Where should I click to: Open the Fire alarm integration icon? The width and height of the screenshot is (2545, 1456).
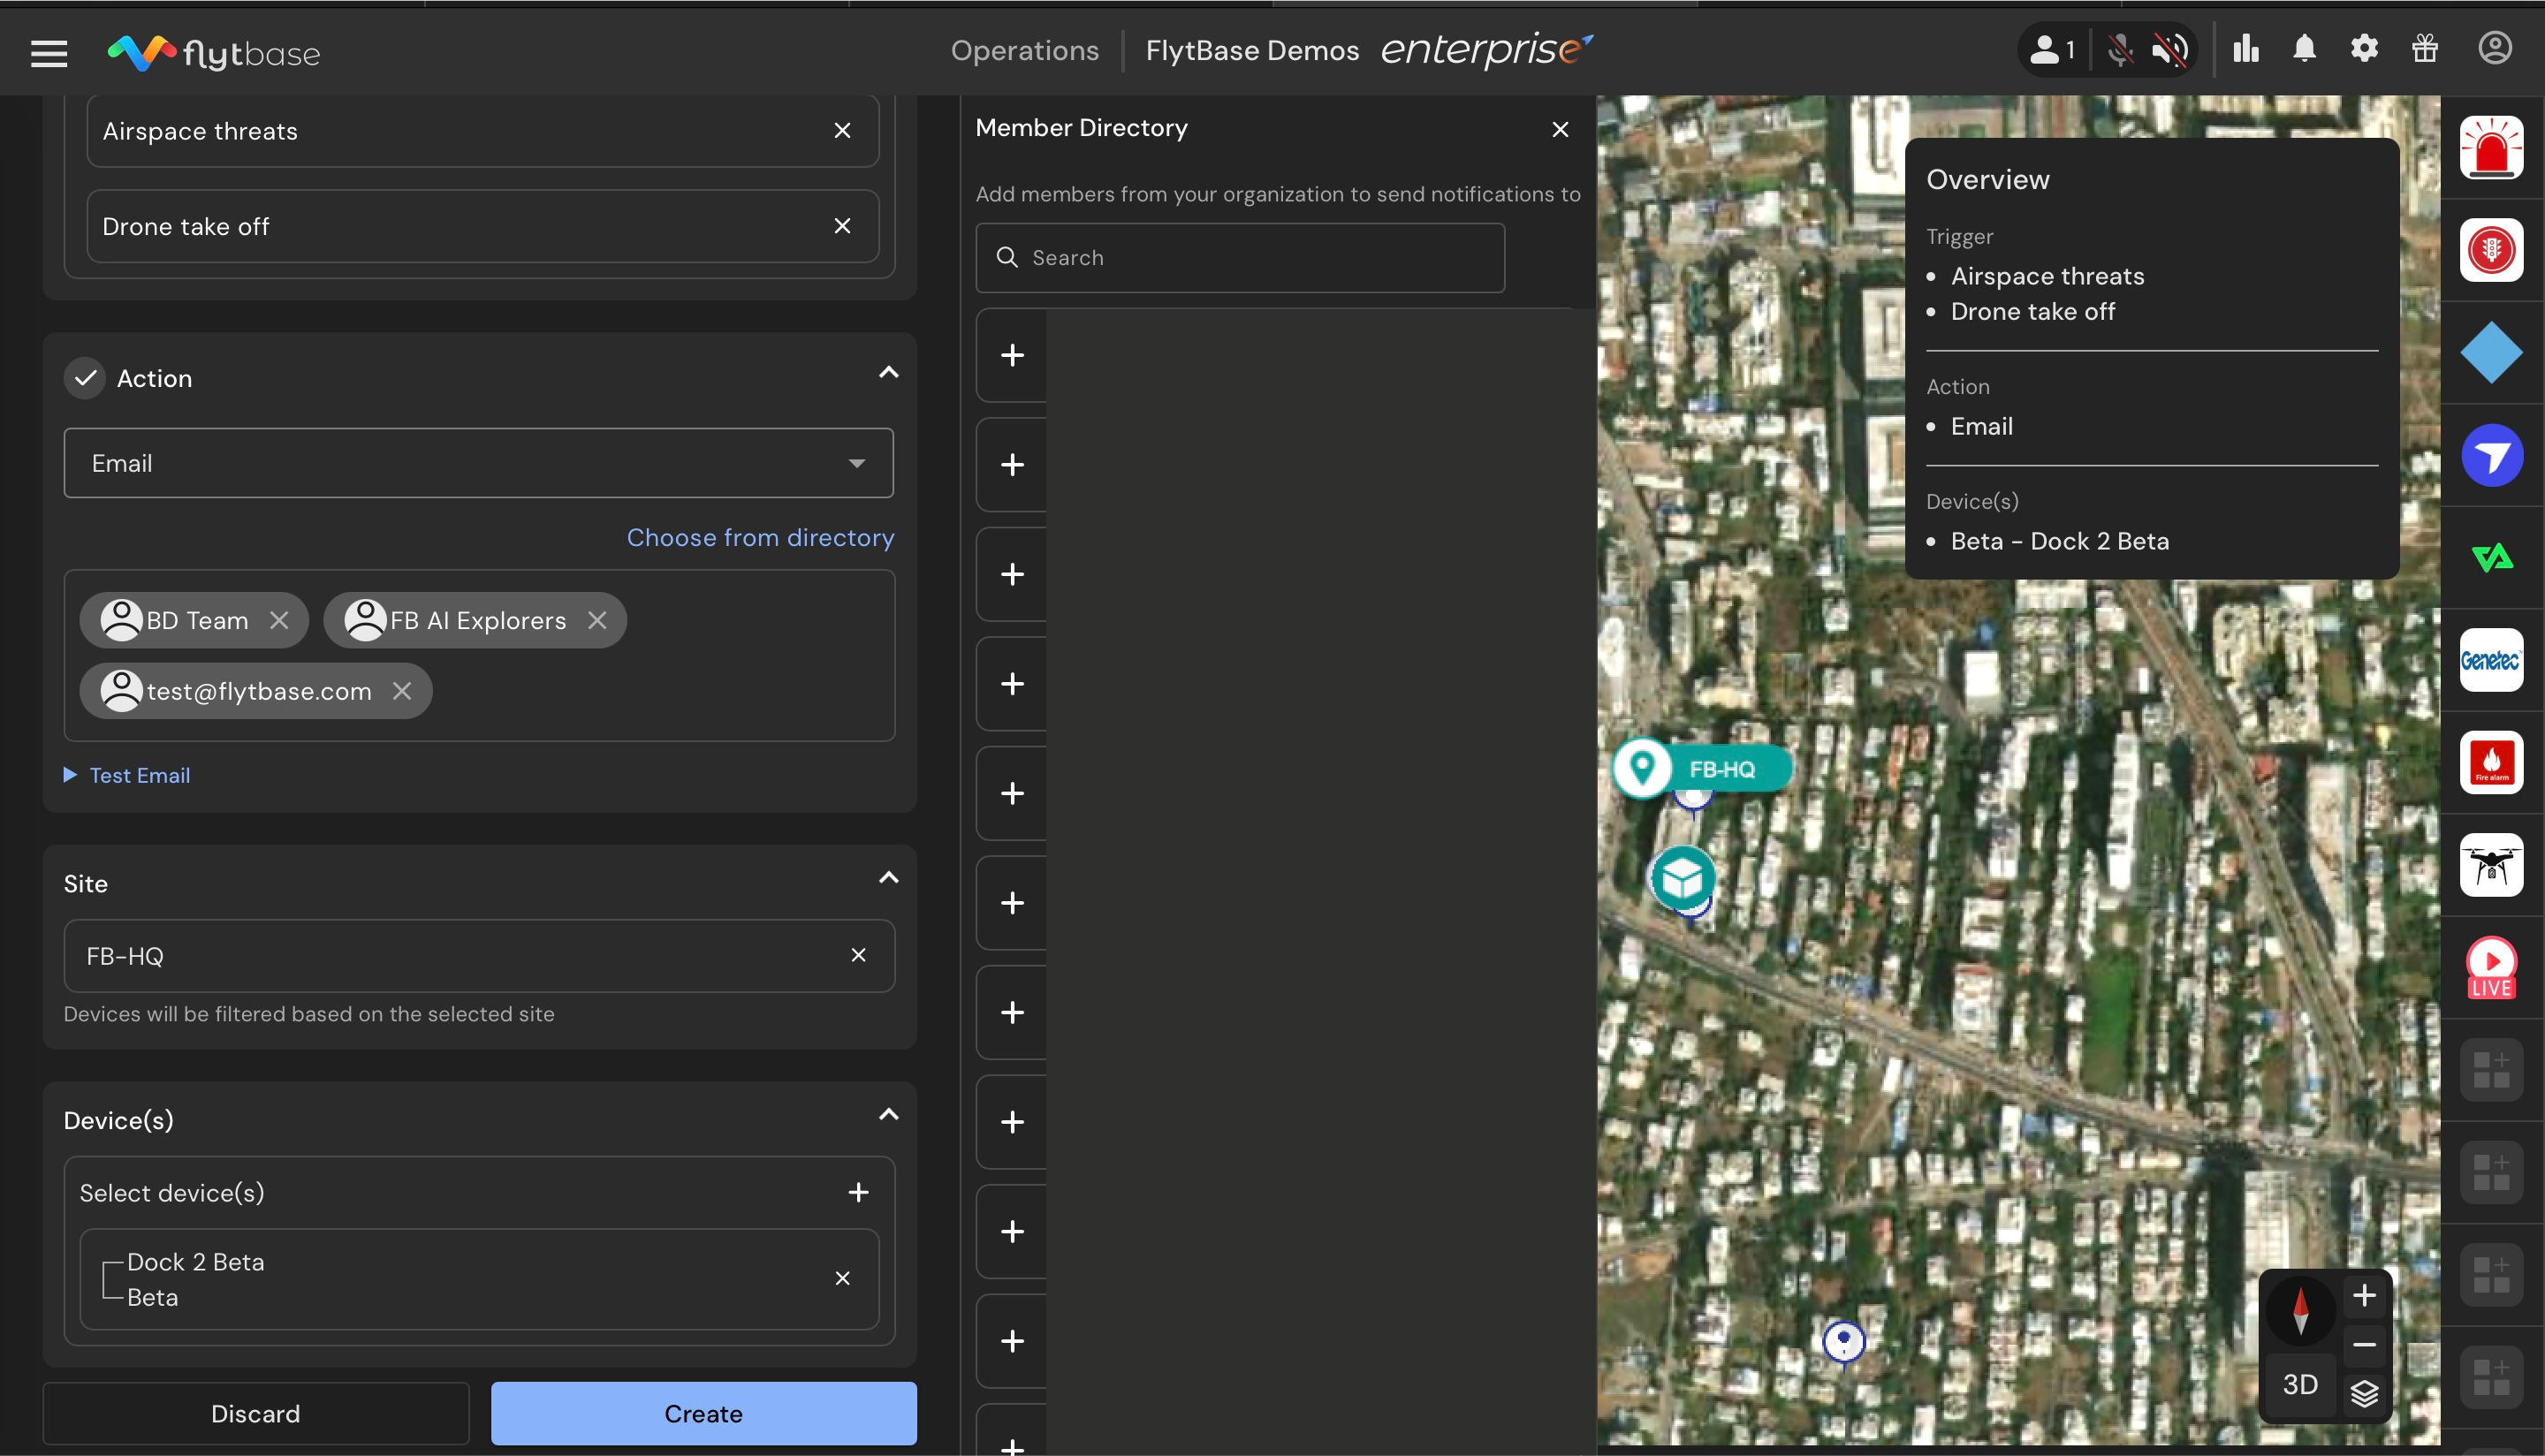coord(2490,763)
